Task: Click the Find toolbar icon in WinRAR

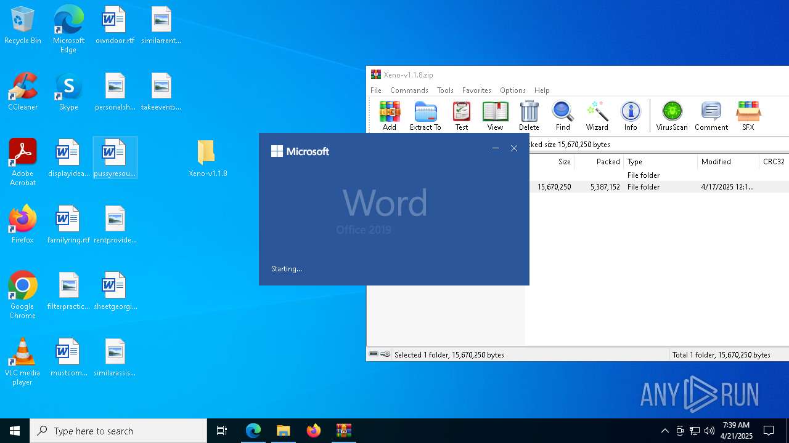Action: 563,116
